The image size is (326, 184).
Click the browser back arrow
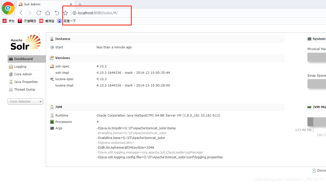coord(21,13)
